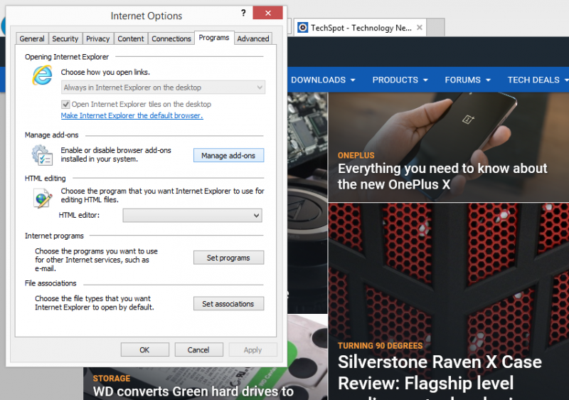Select the Connections tab
Viewport: 569px width, 400px height.
[x=171, y=38]
